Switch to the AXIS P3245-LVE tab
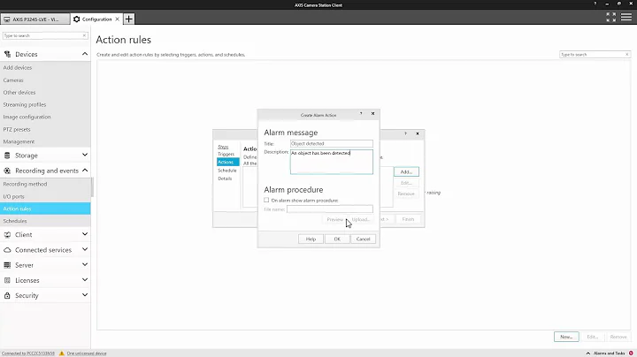This screenshot has height=357, width=637. point(35,19)
